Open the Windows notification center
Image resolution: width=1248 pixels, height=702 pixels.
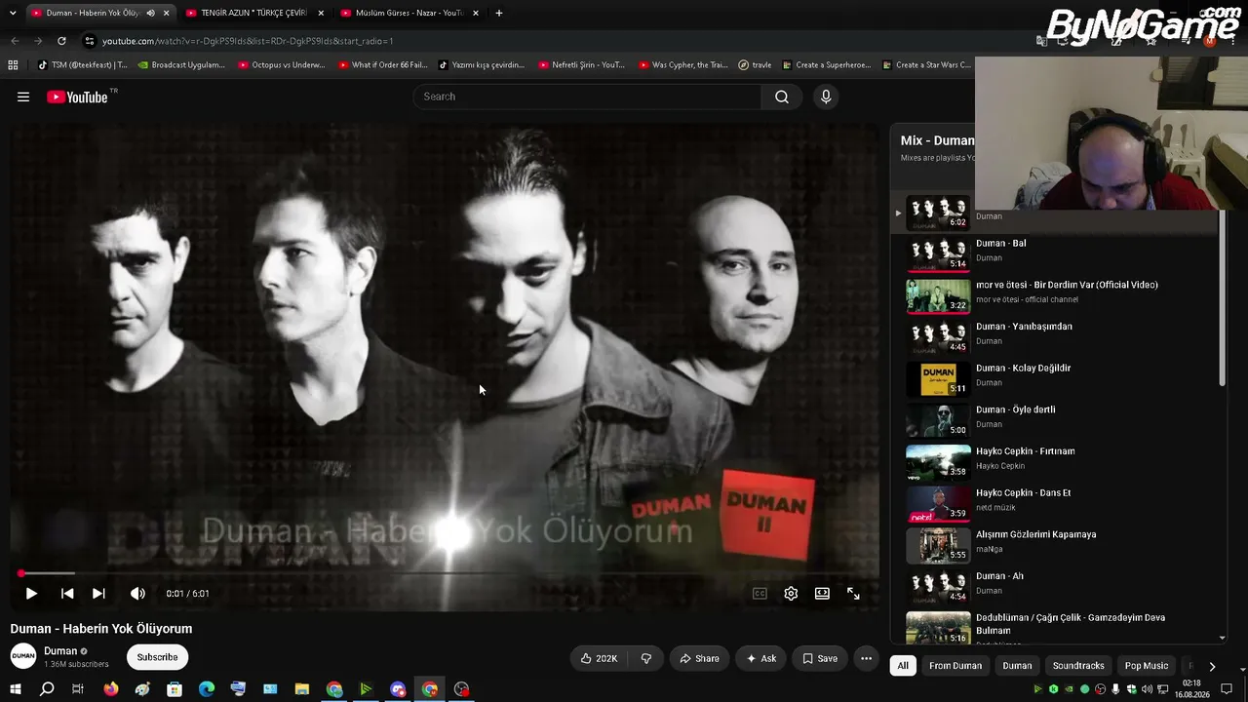pos(1227,689)
